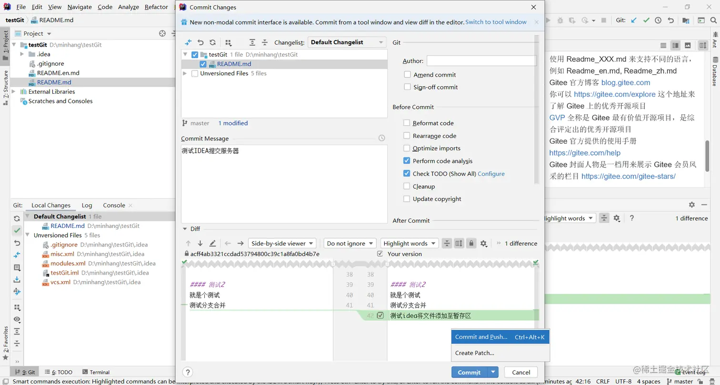
Task: Click help question mark button in dialog
Action: 188,372
